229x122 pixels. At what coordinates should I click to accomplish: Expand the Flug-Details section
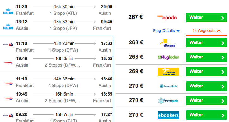166,31
